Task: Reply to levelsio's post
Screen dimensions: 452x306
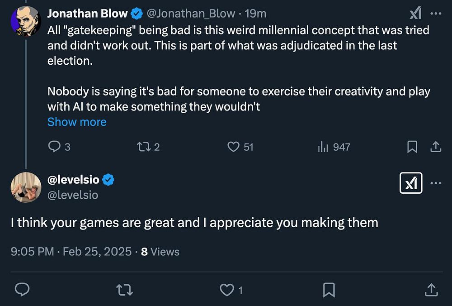Action: pyautogui.click(x=22, y=290)
